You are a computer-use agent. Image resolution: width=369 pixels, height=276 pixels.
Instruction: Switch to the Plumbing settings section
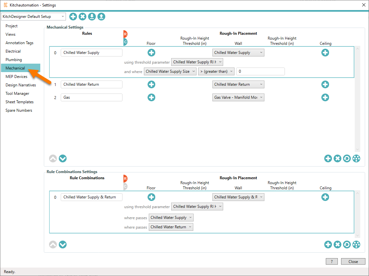tap(14, 60)
